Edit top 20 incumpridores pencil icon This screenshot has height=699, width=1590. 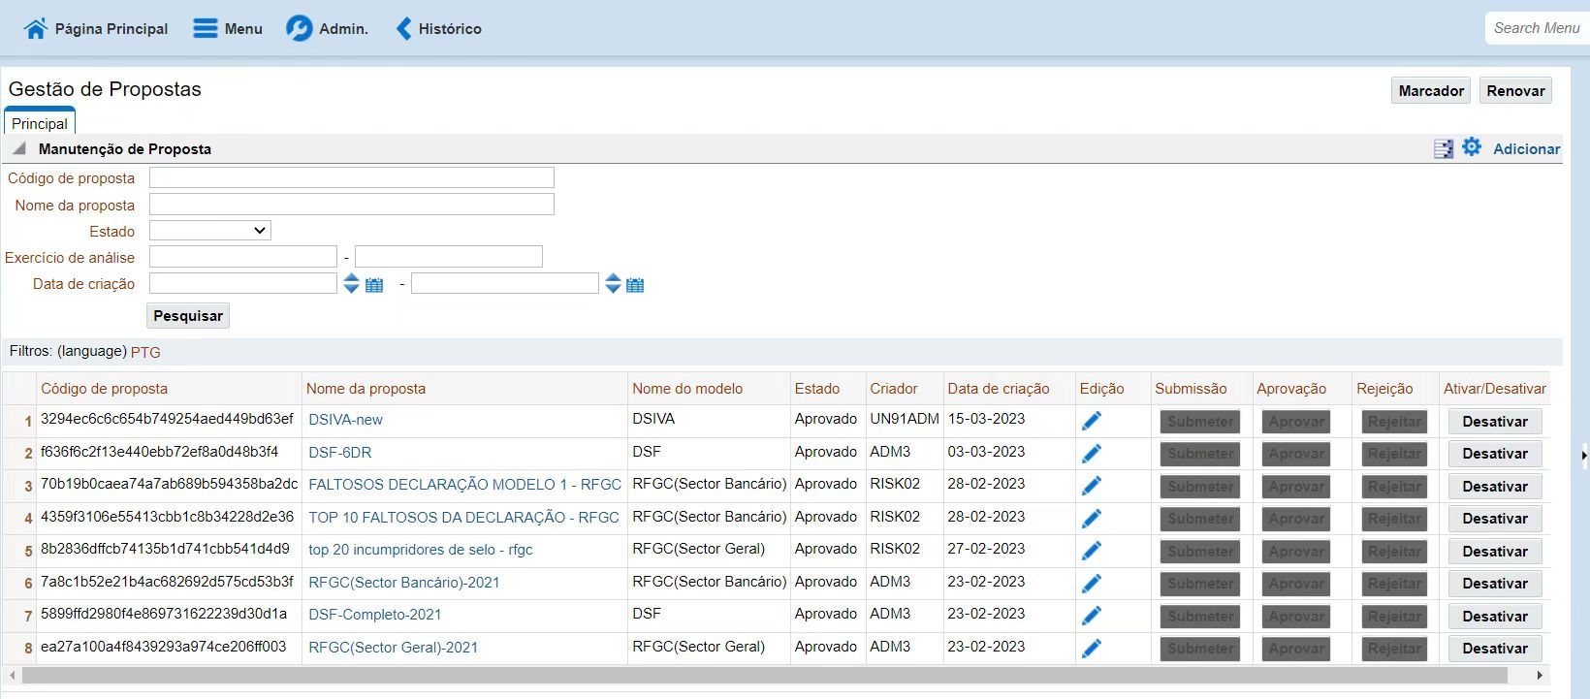click(1092, 551)
